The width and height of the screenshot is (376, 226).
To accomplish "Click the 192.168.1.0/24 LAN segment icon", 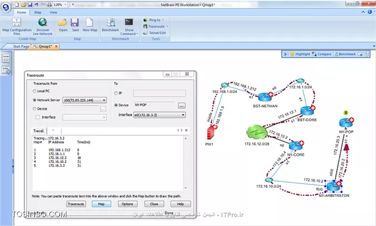I will [x=225, y=85].
